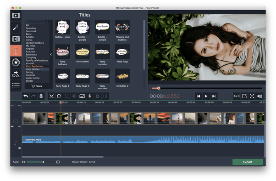
Task: Open the Transitions tab in sidebar
Action: [16, 39]
